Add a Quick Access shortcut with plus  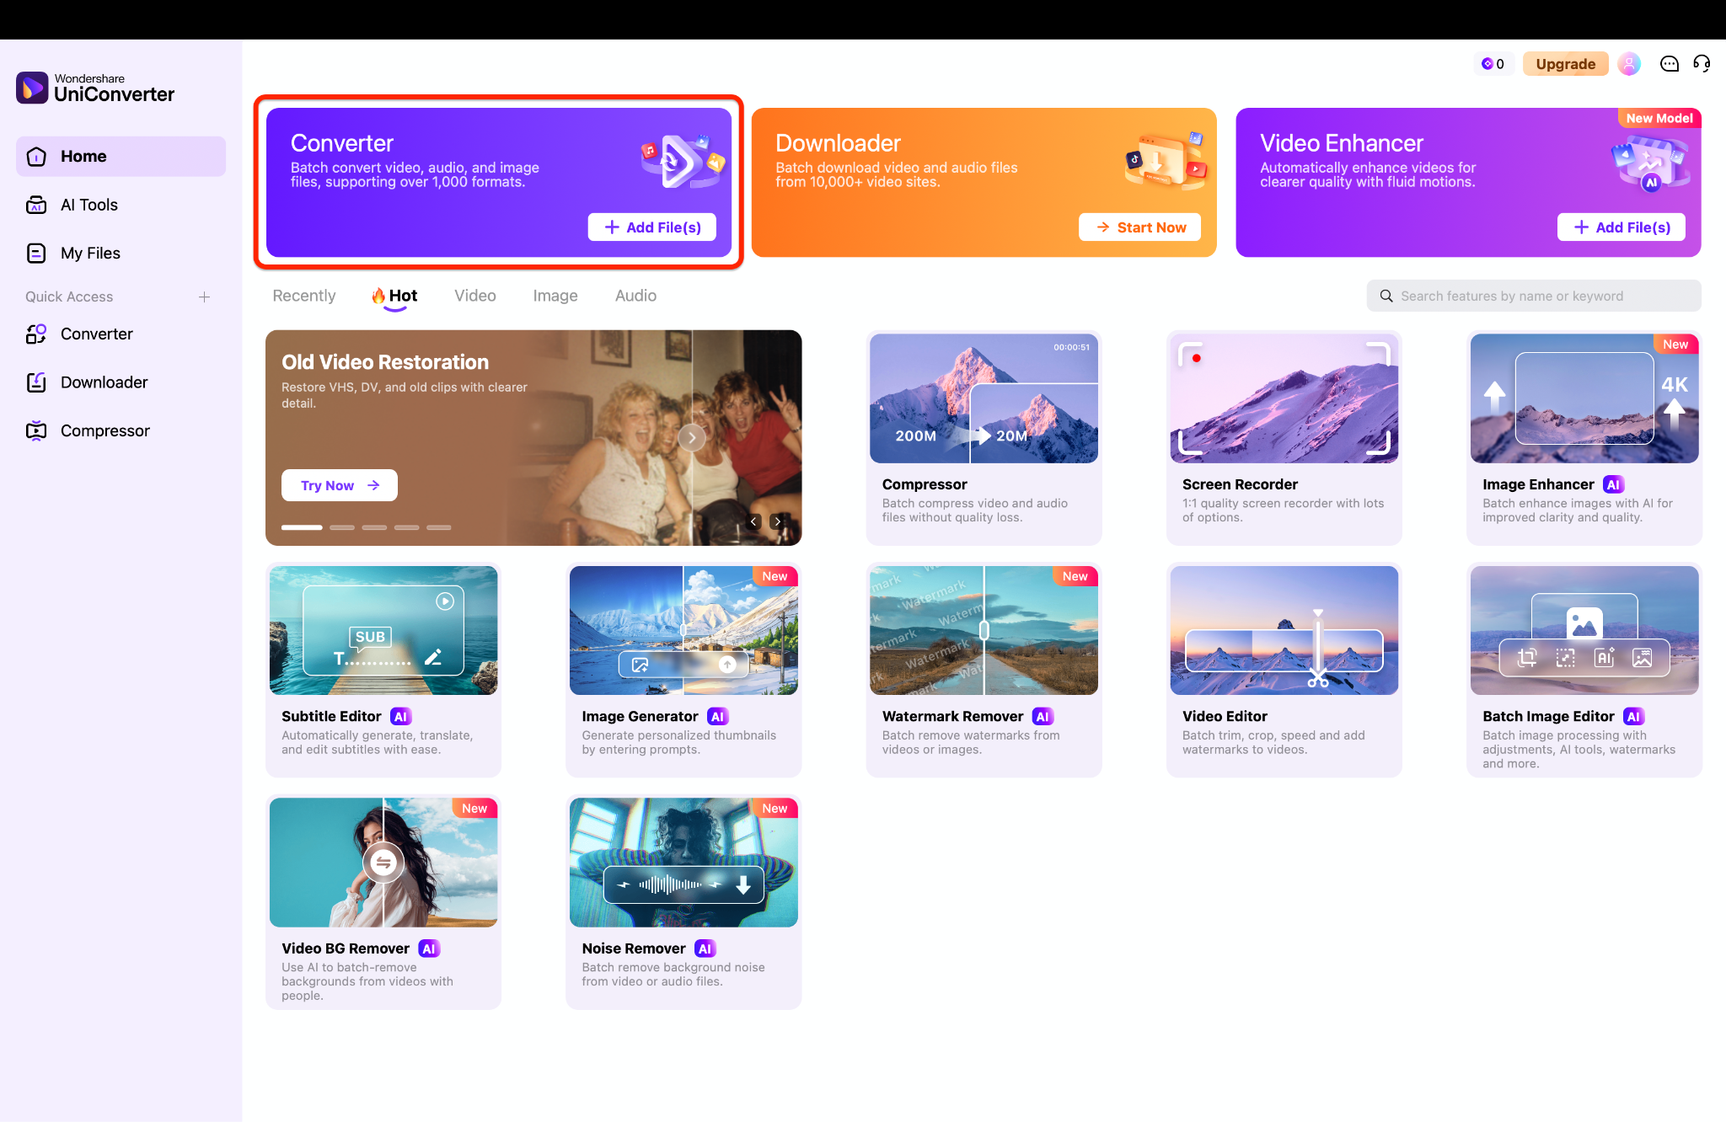coord(204,297)
